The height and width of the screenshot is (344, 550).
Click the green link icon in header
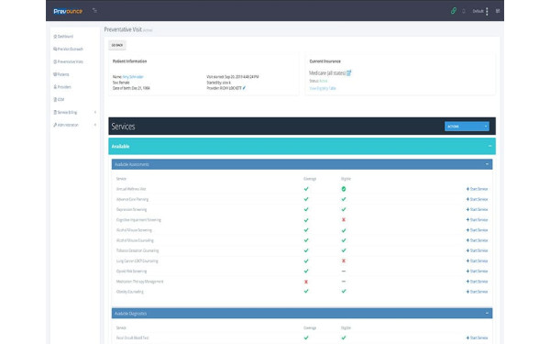tap(454, 10)
